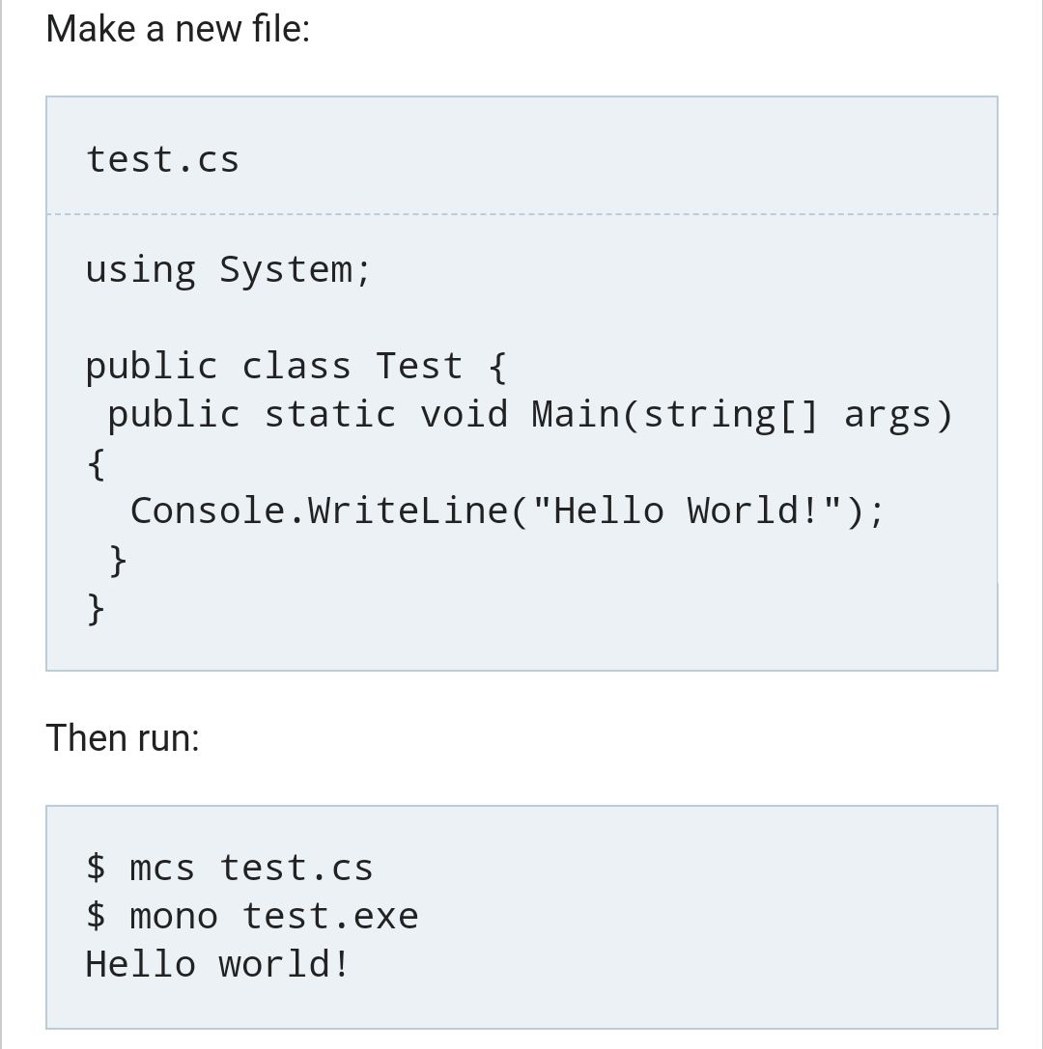Click the dashed separator under test.cs

(522, 214)
